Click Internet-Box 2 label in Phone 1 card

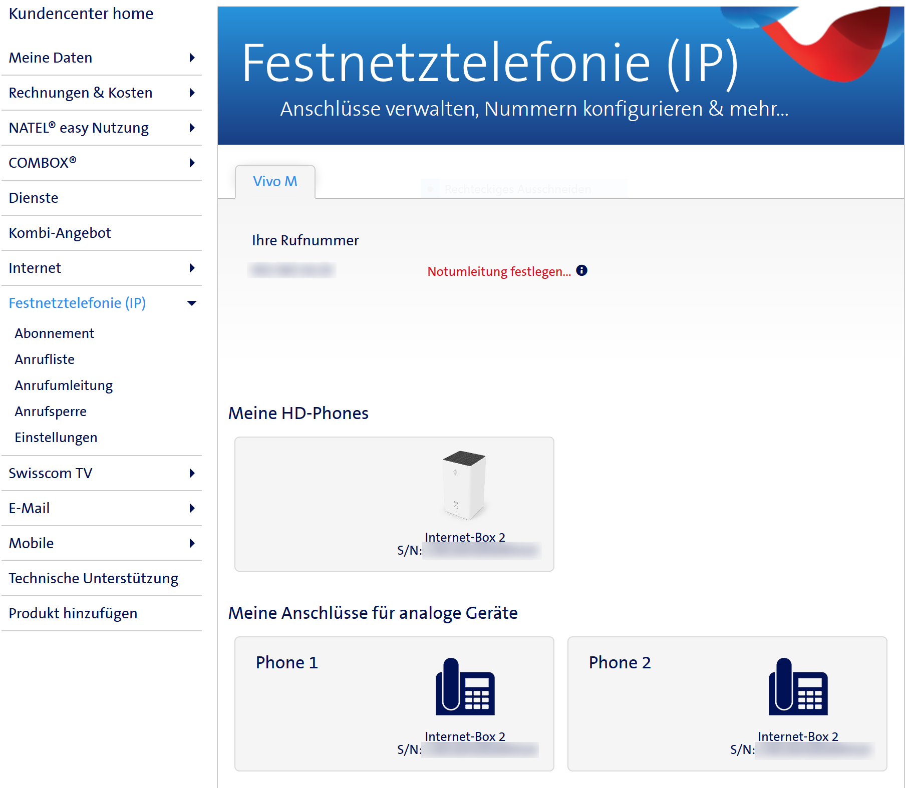465,736
